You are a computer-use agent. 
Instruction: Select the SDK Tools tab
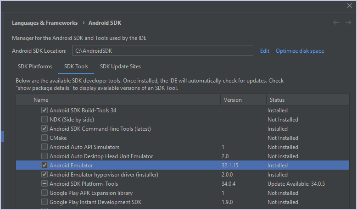[x=76, y=66]
